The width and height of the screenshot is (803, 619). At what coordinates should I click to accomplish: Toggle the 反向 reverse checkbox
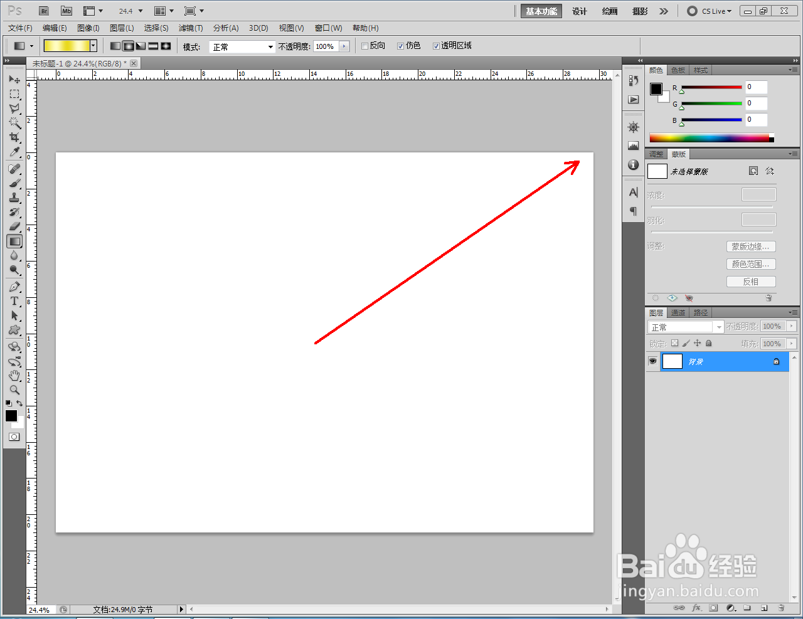pos(364,46)
